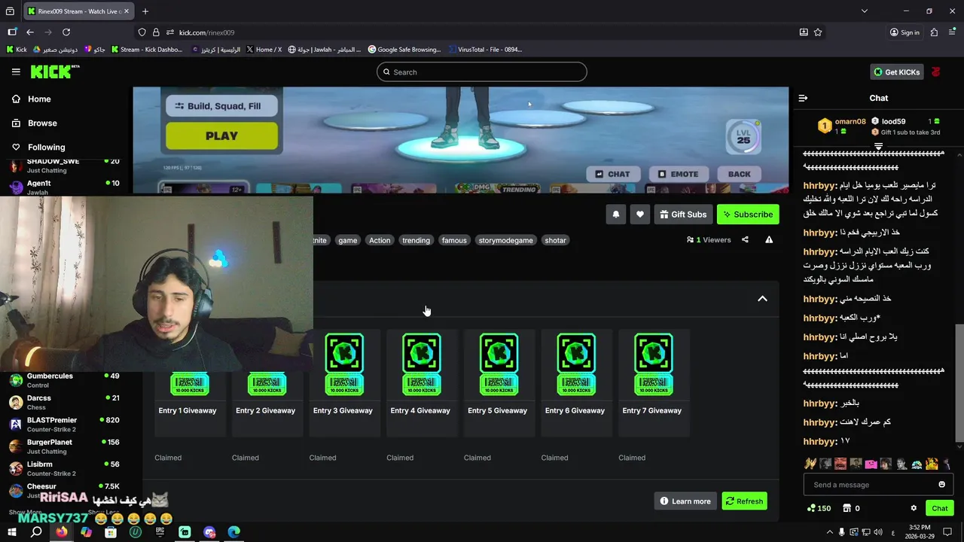Click the BACK button in stream video
The image size is (964, 542).
pos(739,174)
